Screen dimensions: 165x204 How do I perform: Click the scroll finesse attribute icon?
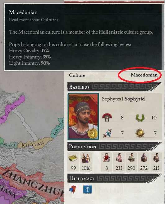click(107, 133)
